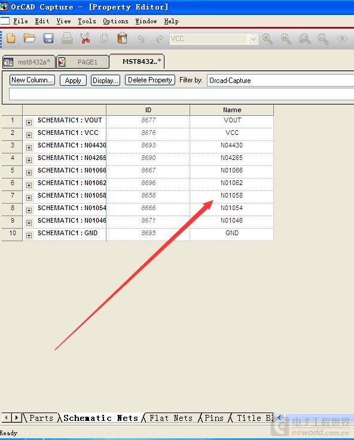Click the Undo arrow icon
This screenshot has width=354, height=440.
141,39
